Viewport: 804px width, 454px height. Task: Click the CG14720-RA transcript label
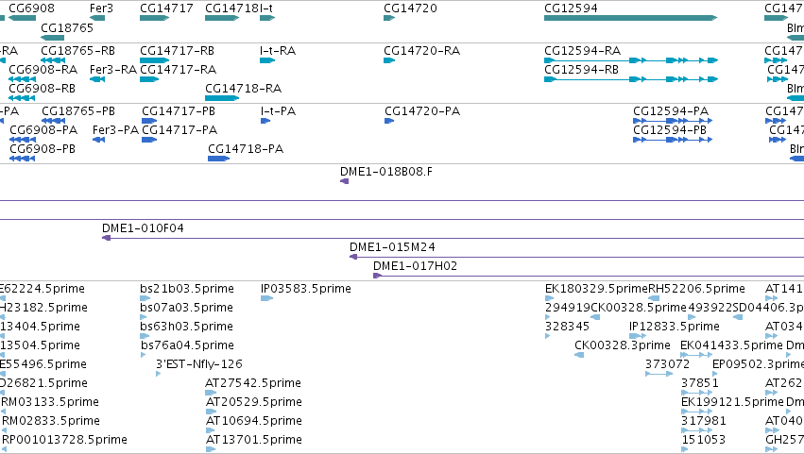pos(422,51)
